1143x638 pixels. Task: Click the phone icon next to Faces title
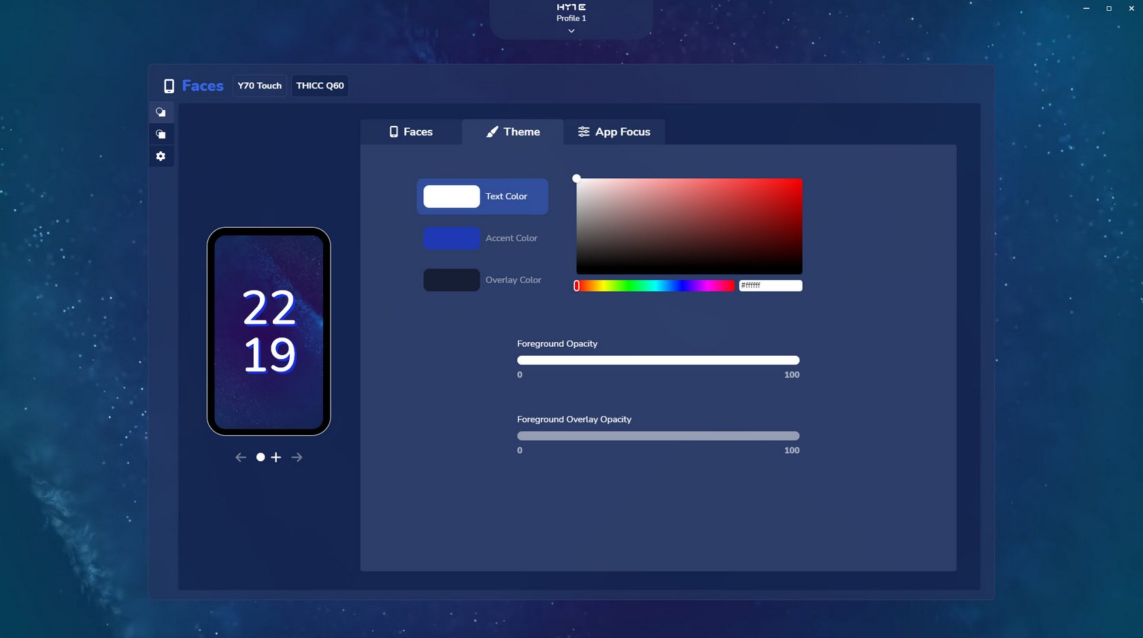click(x=169, y=86)
